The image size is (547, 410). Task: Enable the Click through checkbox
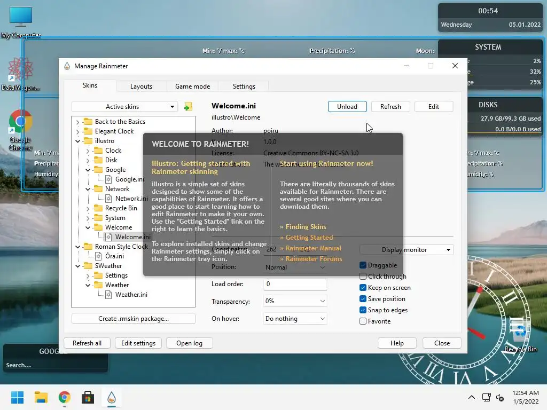pyautogui.click(x=363, y=277)
